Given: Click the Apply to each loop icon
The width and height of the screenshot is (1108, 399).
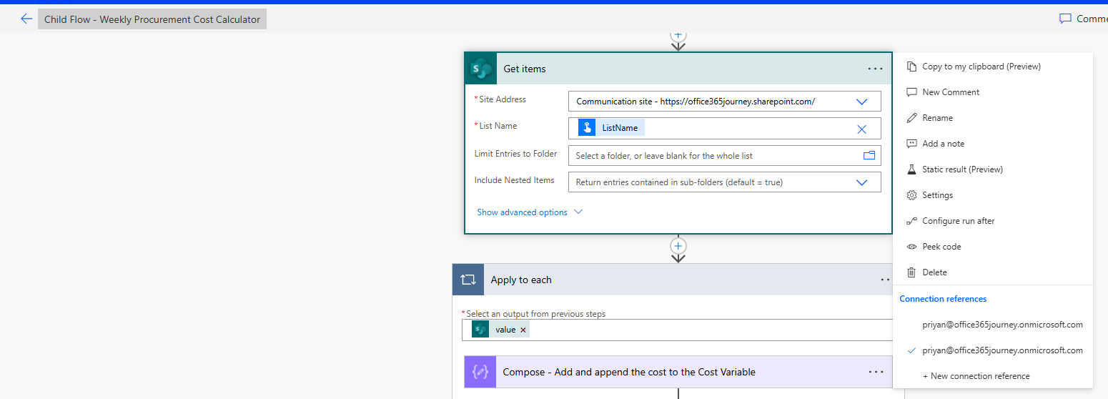Looking at the screenshot, I should [x=468, y=280].
